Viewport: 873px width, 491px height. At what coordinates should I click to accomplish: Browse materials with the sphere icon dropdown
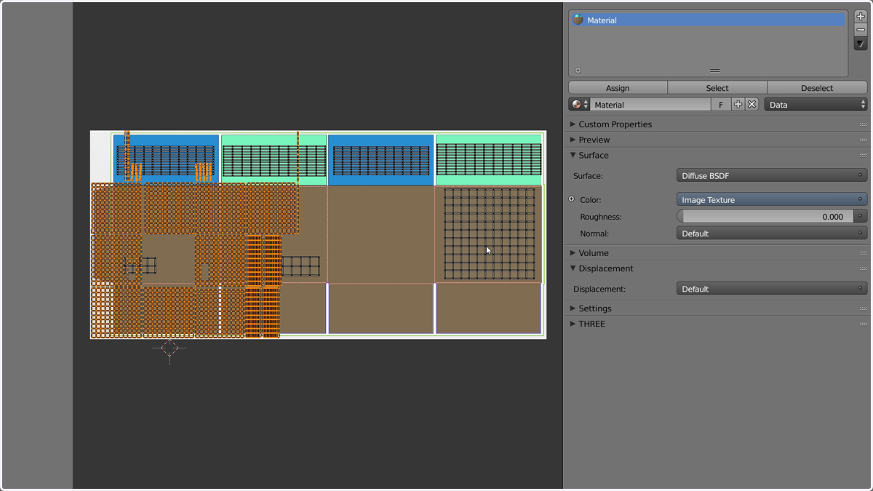[579, 105]
